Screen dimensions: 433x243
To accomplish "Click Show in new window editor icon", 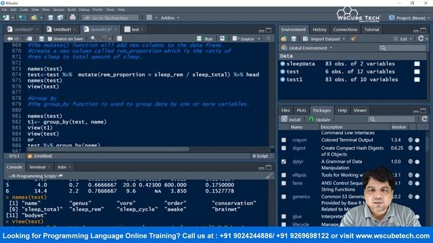I will (29, 39).
